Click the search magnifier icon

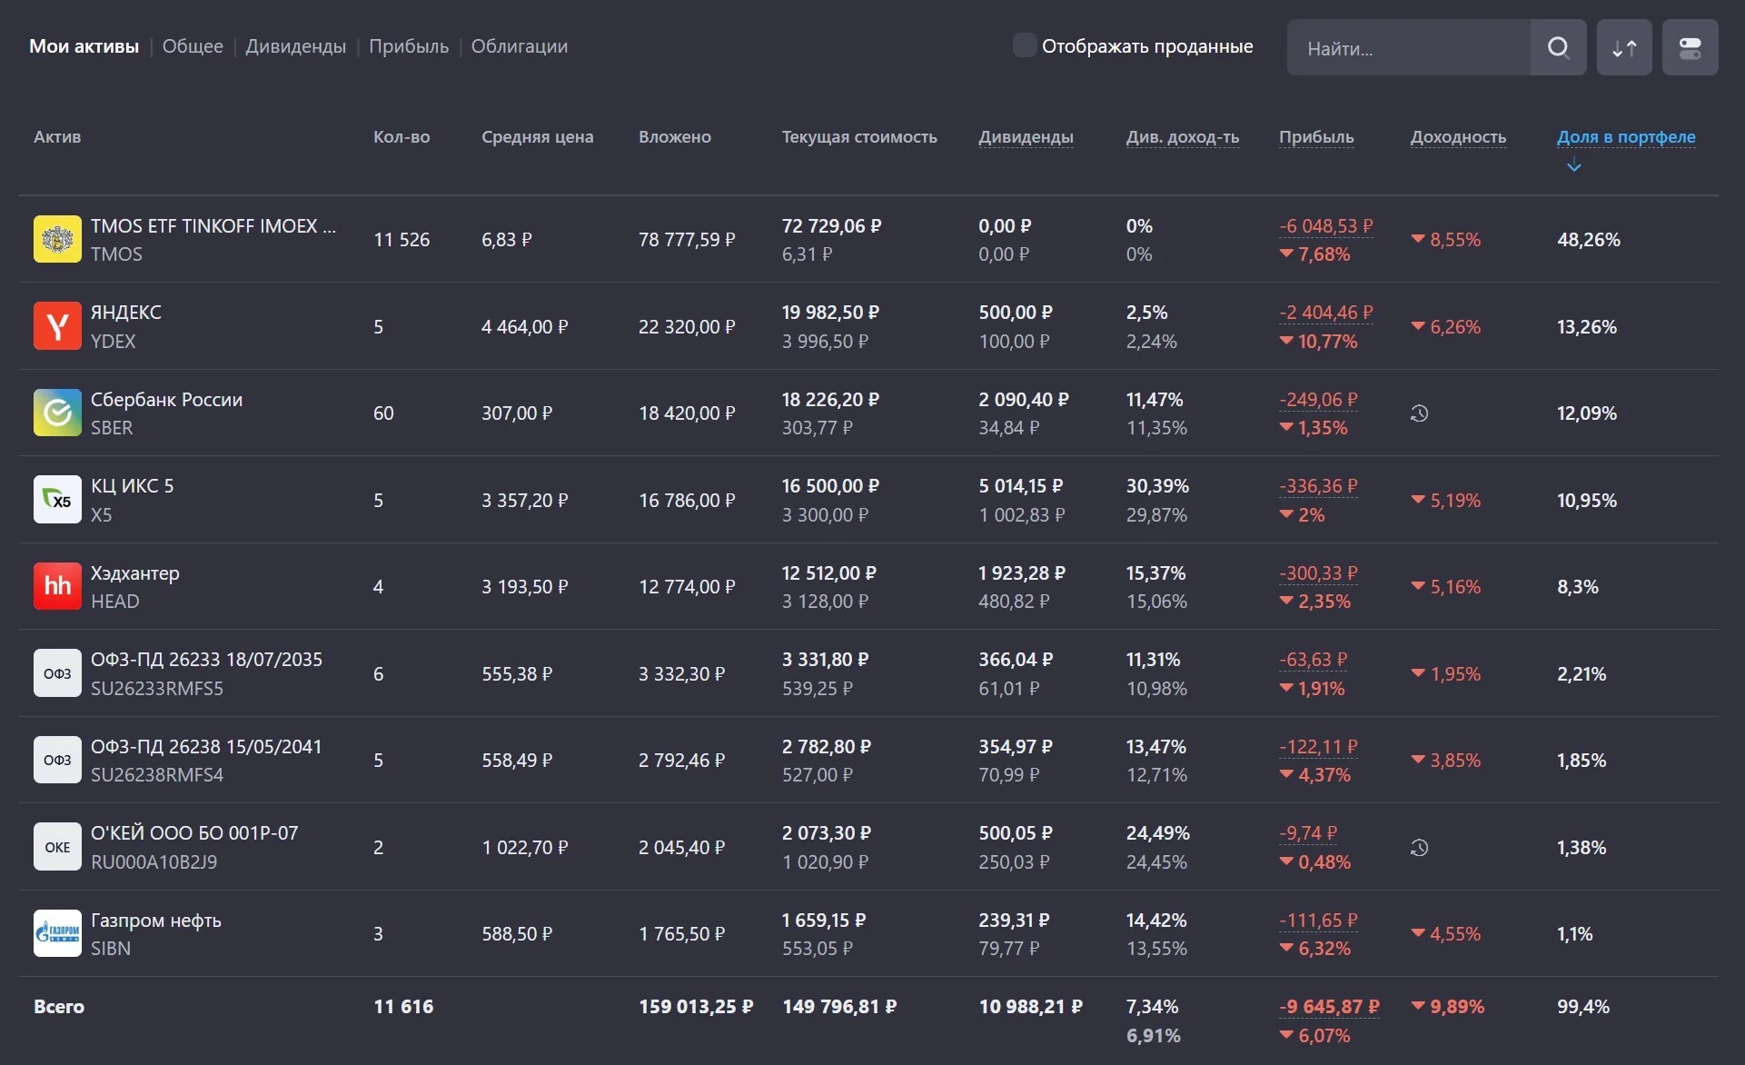tap(1558, 47)
